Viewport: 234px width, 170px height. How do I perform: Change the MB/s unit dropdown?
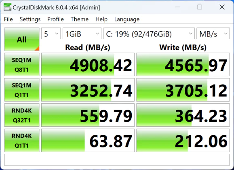click(x=213, y=34)
